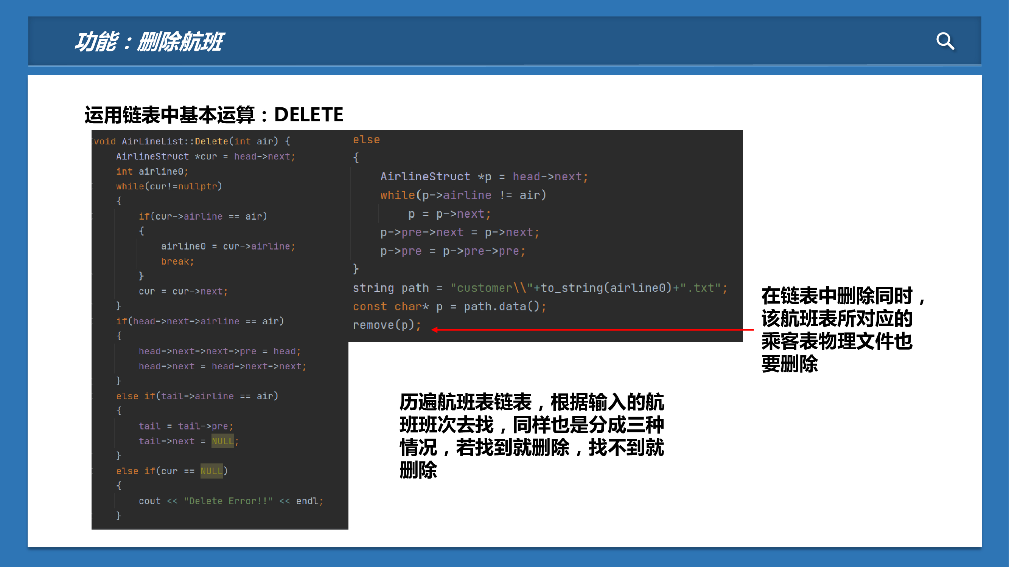The image size is (1009, 567).
Task: Click the cout "Delete Error!!" line
Action: (x=231, y=501)
